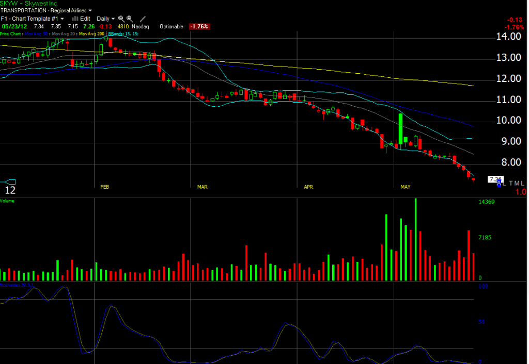Click the Edit chart button
Screen dimensions: 529x364
pos(85,19)
